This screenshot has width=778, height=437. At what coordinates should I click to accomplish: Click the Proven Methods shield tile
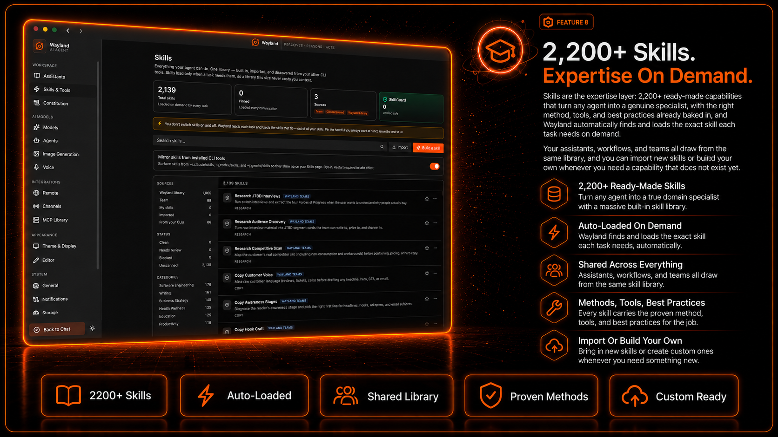pyautogui.click(x=531, y=396)
